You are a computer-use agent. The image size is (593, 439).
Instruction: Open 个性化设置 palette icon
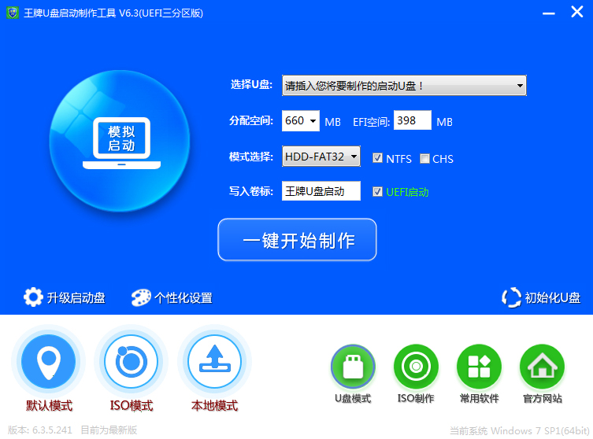(142, 297)
